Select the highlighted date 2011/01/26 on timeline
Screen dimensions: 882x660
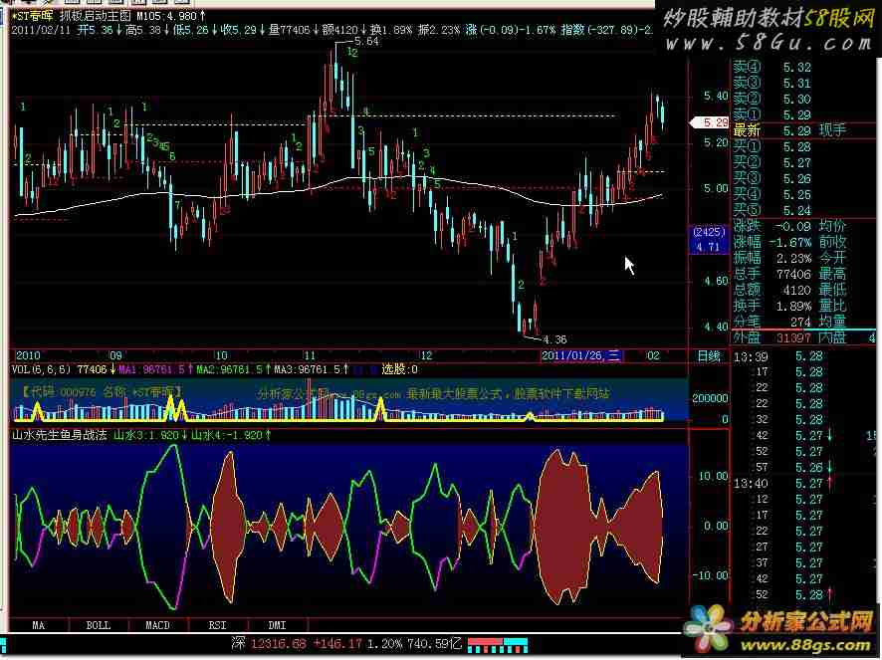click(x=581, y=355)
